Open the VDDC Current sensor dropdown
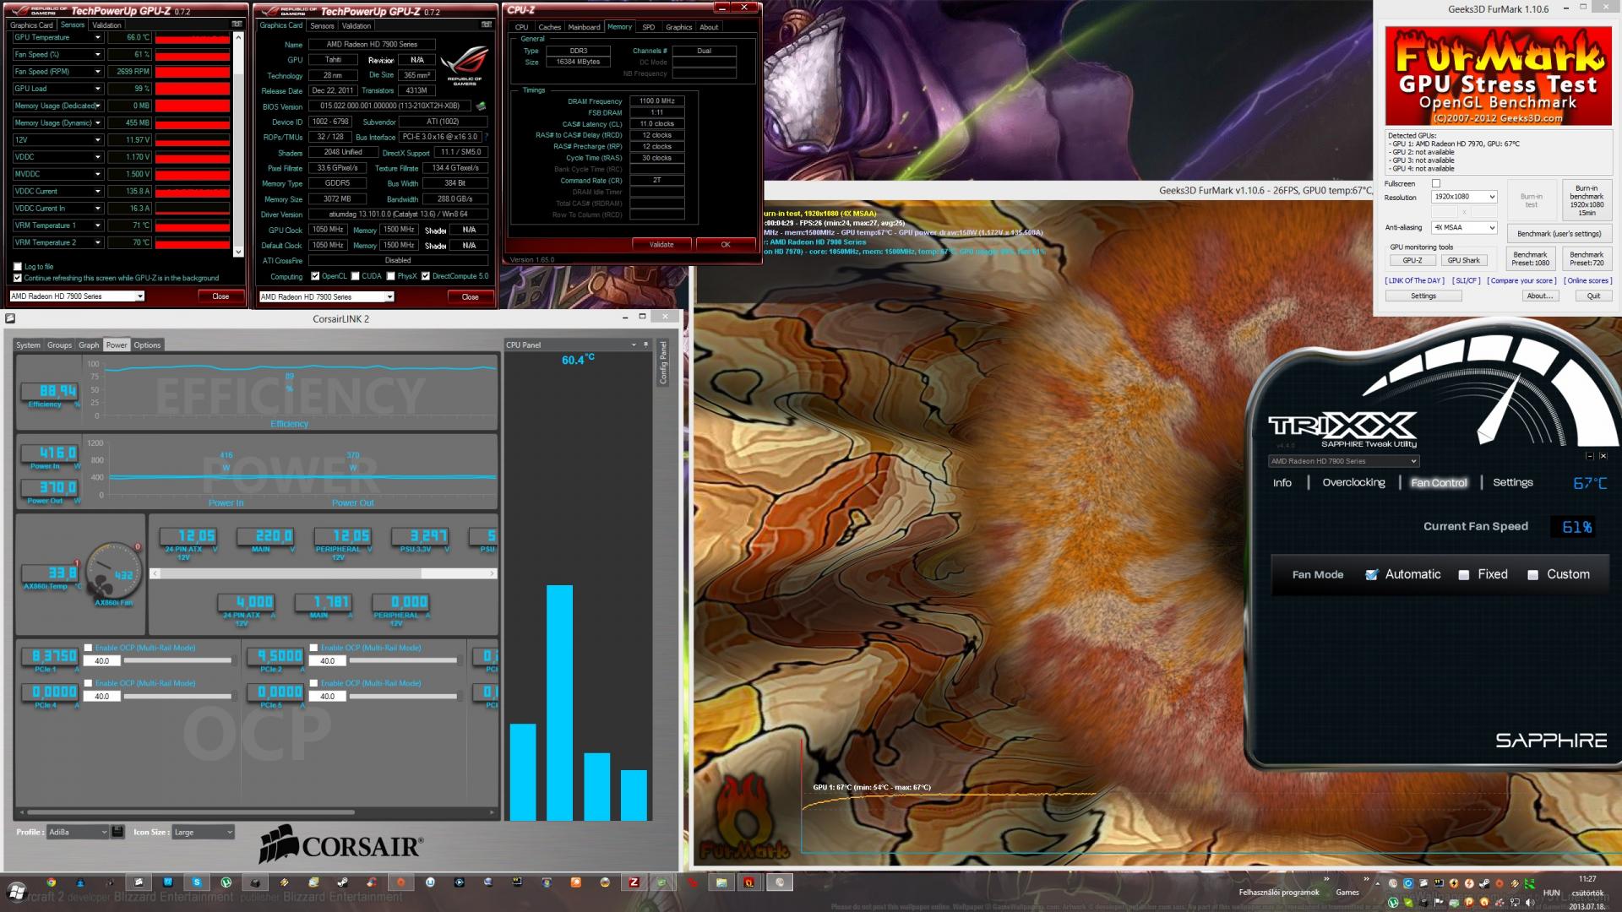 tap(98, 191)
